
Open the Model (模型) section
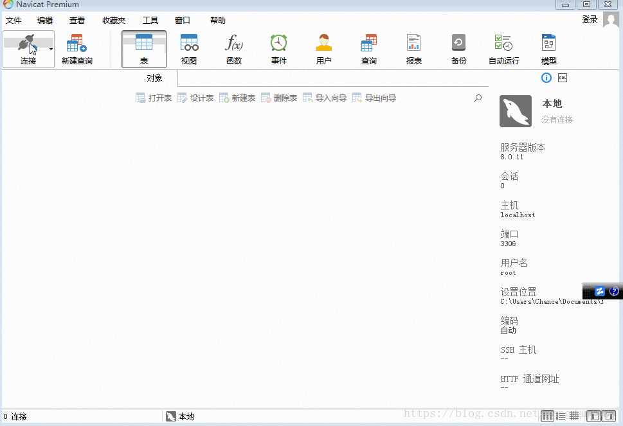pos(548,49)
